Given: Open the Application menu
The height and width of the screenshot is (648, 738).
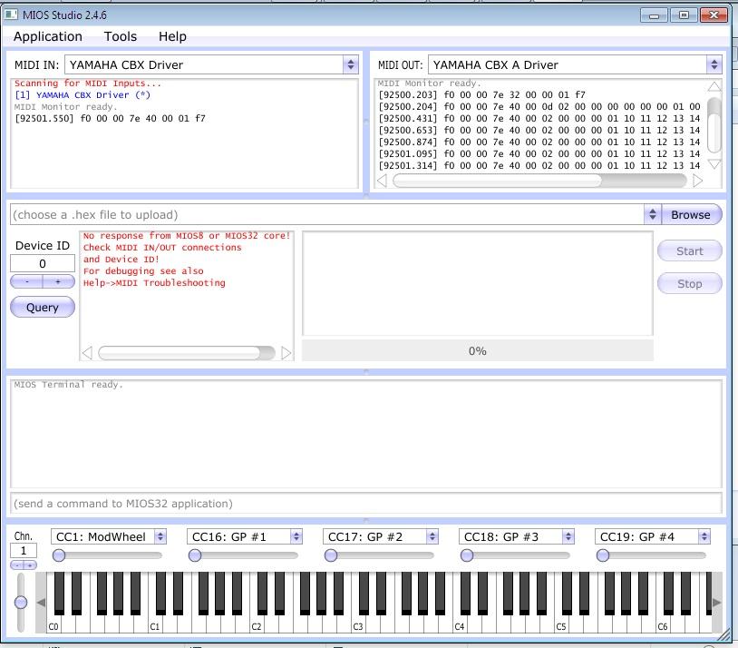Looking at the screenshot, I should (48, 36).
